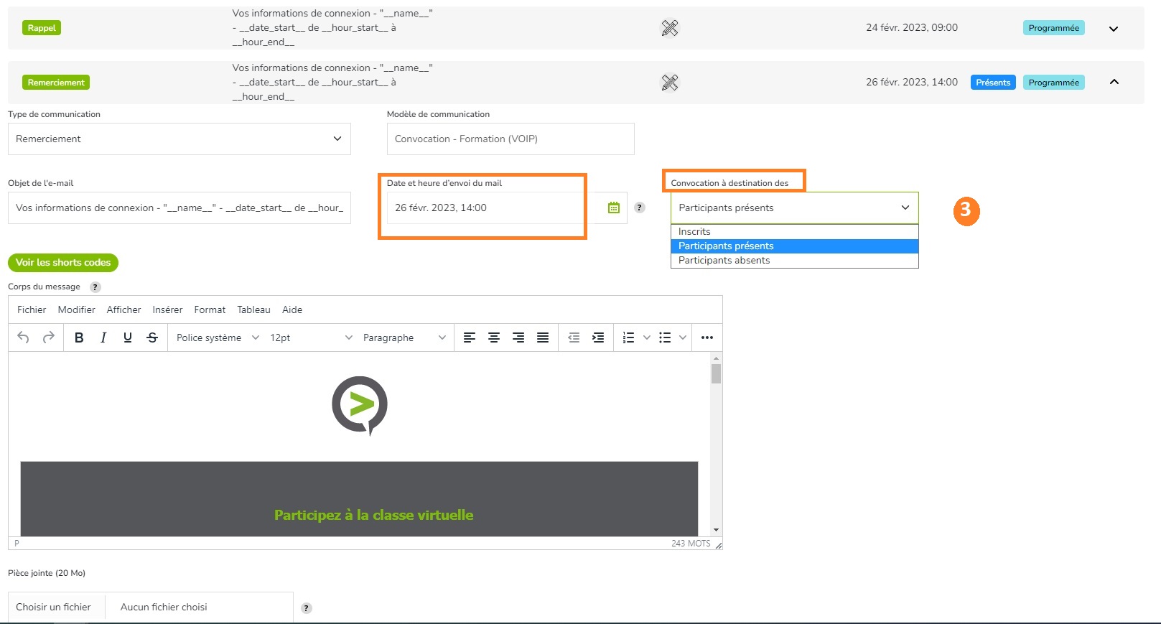1161x624 pixels.
Task: Insert bulleted list
Action: (665, 337)
